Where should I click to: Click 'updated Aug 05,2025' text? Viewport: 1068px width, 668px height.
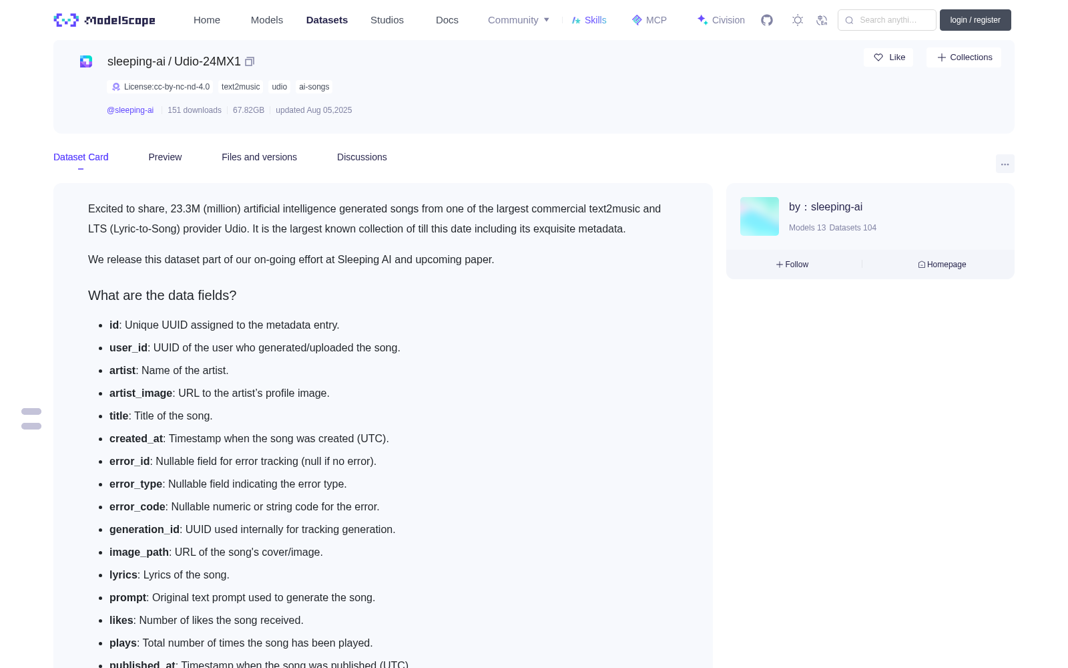pos(314,110)
